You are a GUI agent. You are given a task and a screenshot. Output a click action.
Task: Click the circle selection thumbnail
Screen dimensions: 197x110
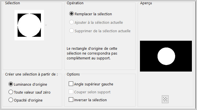coord(29,25)
